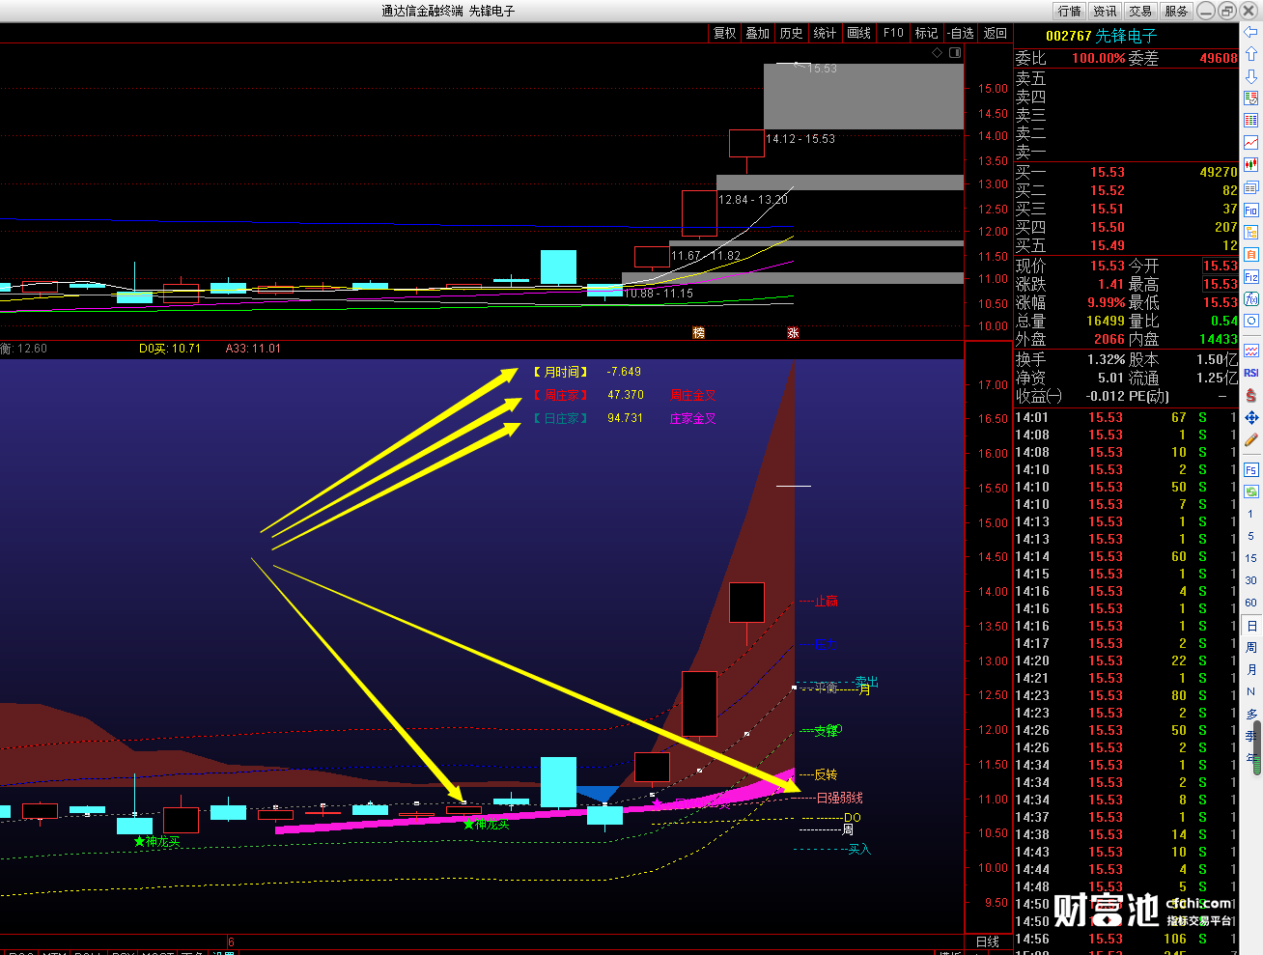Switch to the candlestick chart icon
The width and height of the screenshot is (1263, 955).
point(1250,165)
